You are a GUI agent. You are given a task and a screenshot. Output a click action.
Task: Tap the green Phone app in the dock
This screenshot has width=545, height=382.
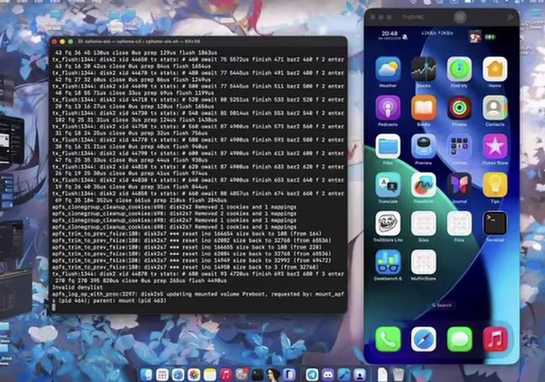[388, 339]
